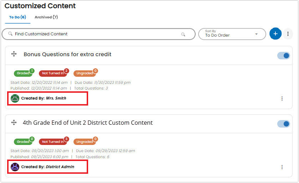The image size is (299, 183).
Task: Click Graded badge on Bonus Questions
Action: point(23,73)
